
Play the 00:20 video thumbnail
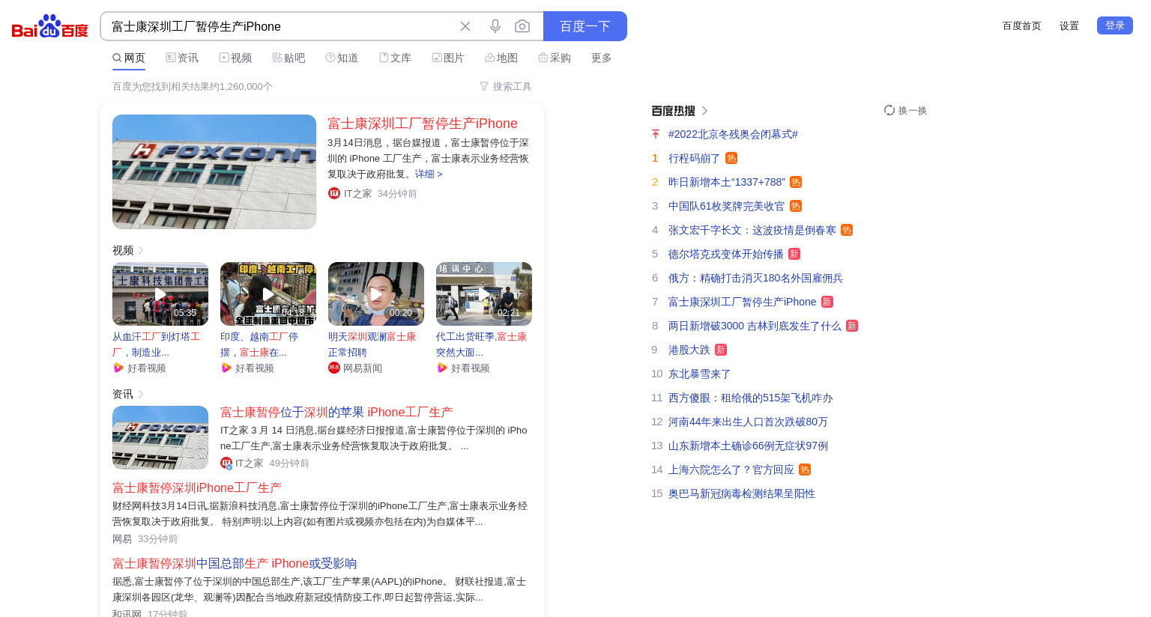[x=376, y=294]
